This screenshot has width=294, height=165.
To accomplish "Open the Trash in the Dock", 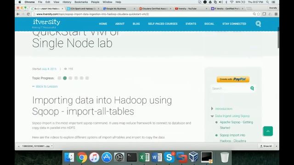I will 225,157.
